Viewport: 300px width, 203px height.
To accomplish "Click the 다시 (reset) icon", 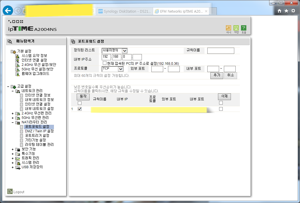I will [228, 28].
